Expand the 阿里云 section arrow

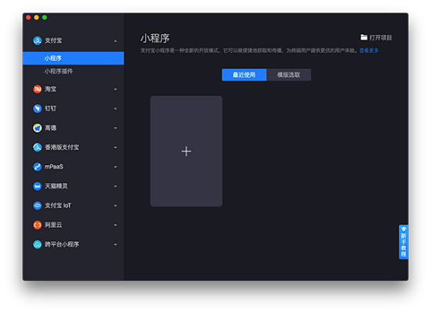coord(115,225)
